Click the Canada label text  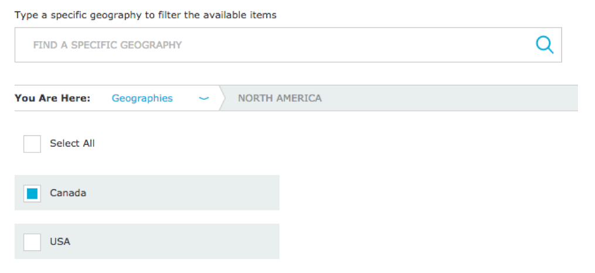[x=68, y=193]
